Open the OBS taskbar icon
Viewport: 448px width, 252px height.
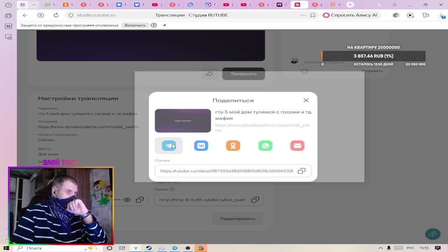pos(188,248)
